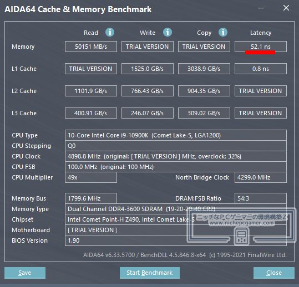Click the Write column header label

coord(148,33)
